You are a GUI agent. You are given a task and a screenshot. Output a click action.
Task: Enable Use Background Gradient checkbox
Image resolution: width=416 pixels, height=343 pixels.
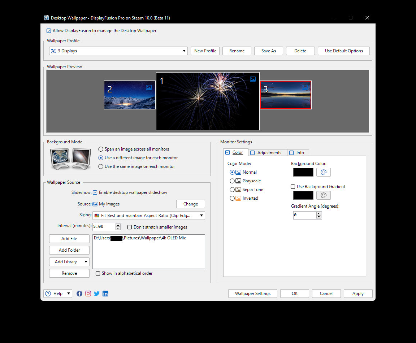click(293, 187)
